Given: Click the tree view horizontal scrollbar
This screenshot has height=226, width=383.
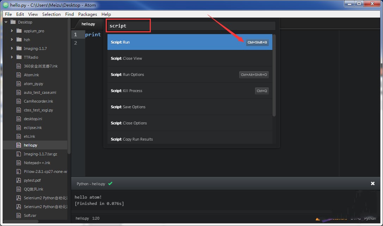Looking at the screenshot, I should pos(21,221).
